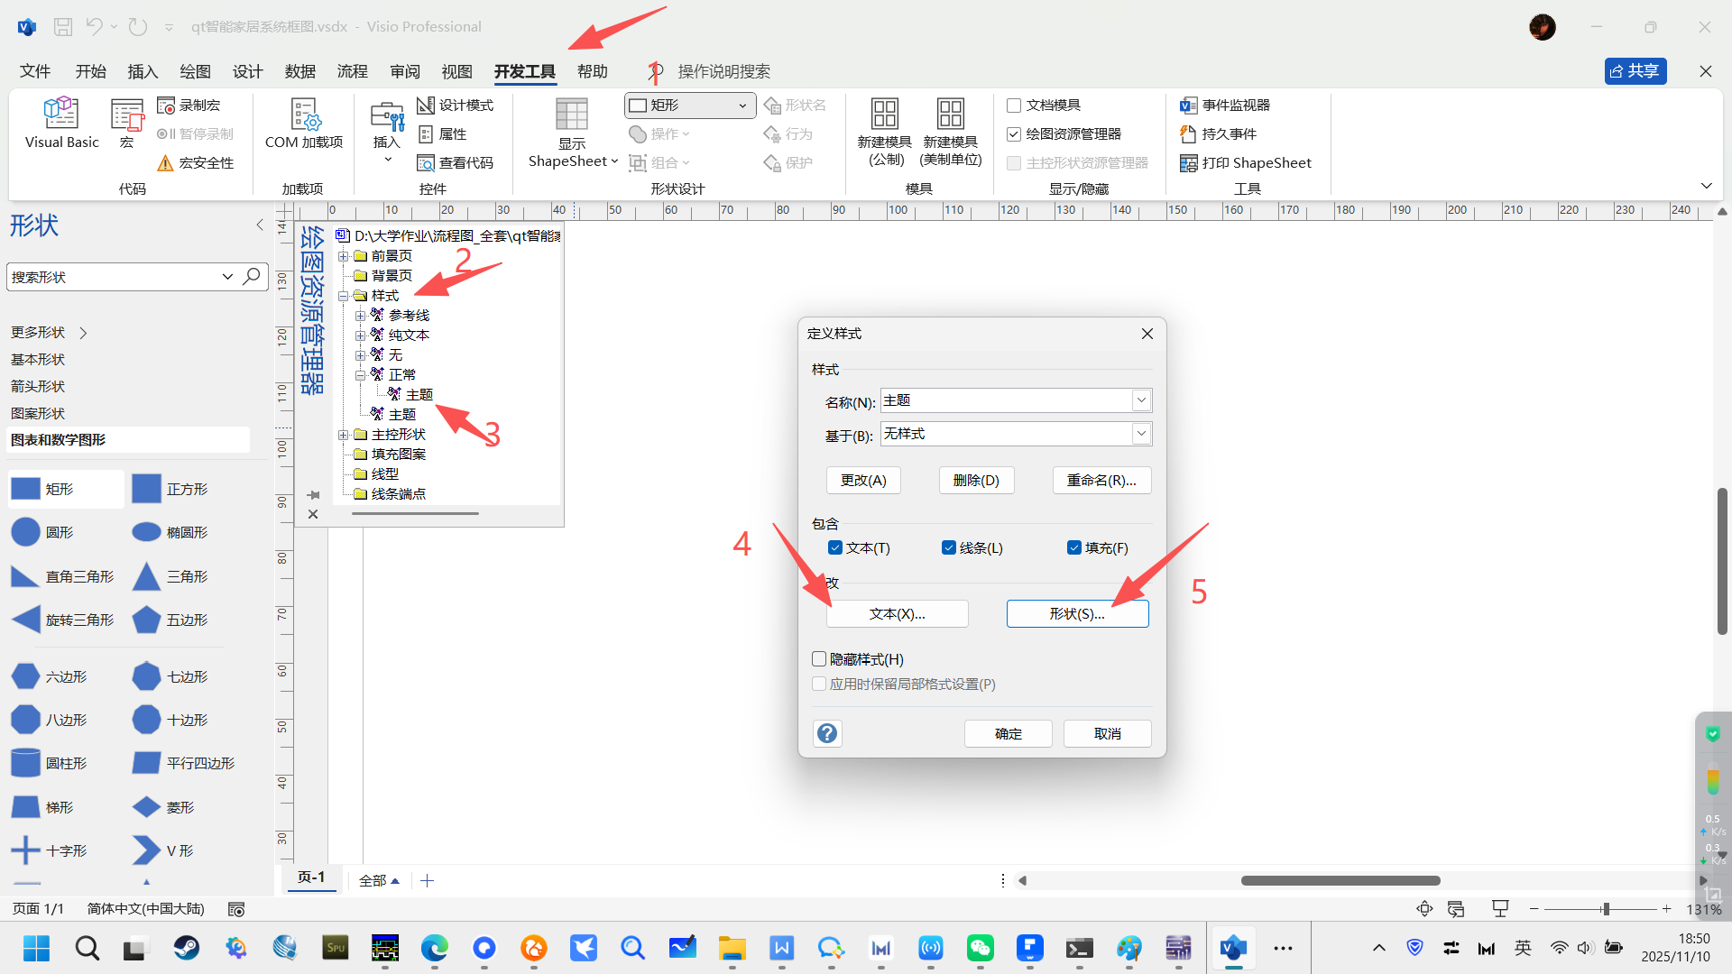
Task: Click the Shape (形状(S)...) button
Action: (1077, 613)
